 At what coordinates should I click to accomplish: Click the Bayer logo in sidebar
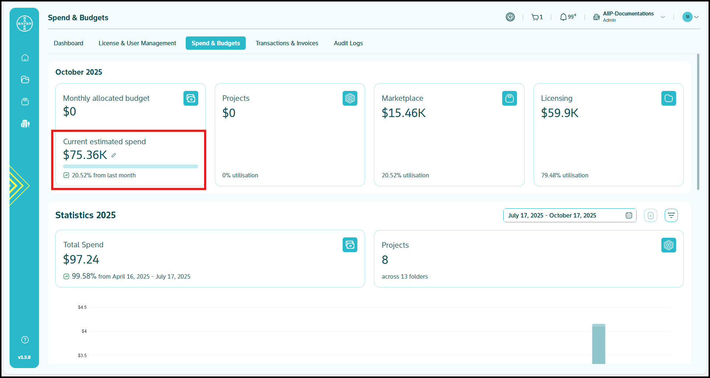tap(25, 24)
